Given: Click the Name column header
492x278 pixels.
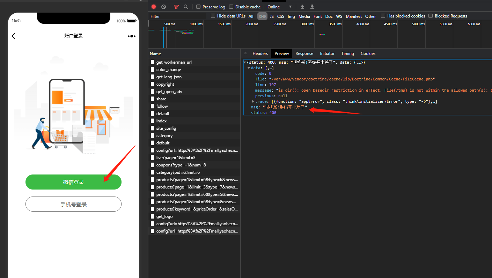Looking at the screenshot, I should pyautogui.click(x=194, y=54).
